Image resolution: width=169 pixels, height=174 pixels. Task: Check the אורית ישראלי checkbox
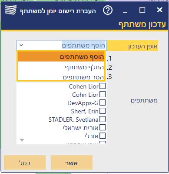pyautogui.click(x=103, y=127)
